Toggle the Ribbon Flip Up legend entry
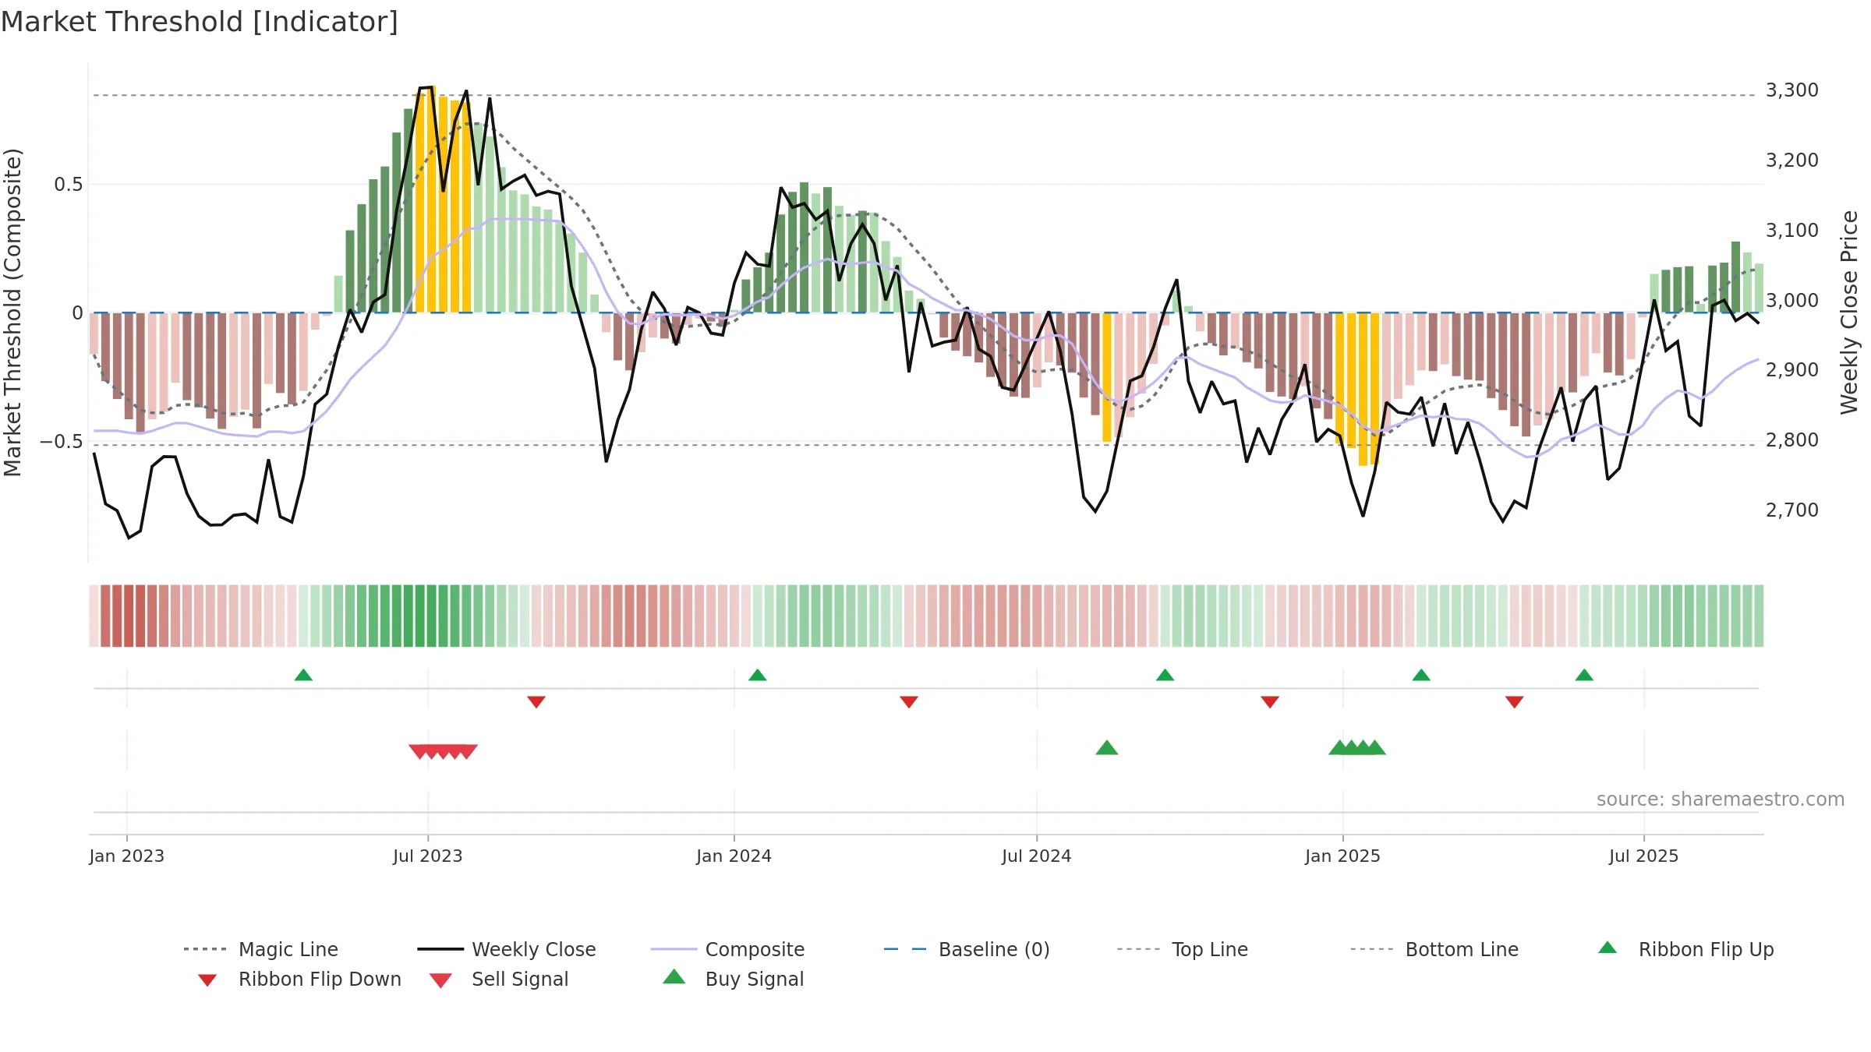 [1686, 949]
